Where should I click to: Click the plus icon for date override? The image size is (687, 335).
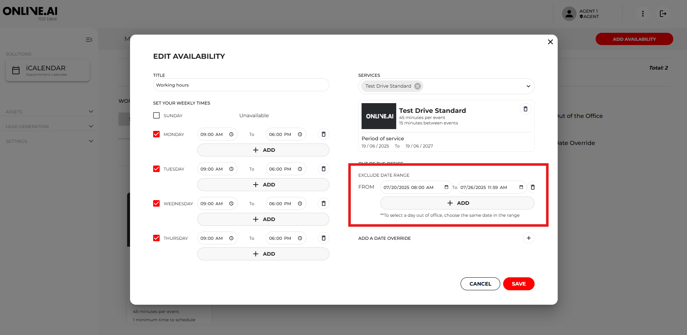528,238
